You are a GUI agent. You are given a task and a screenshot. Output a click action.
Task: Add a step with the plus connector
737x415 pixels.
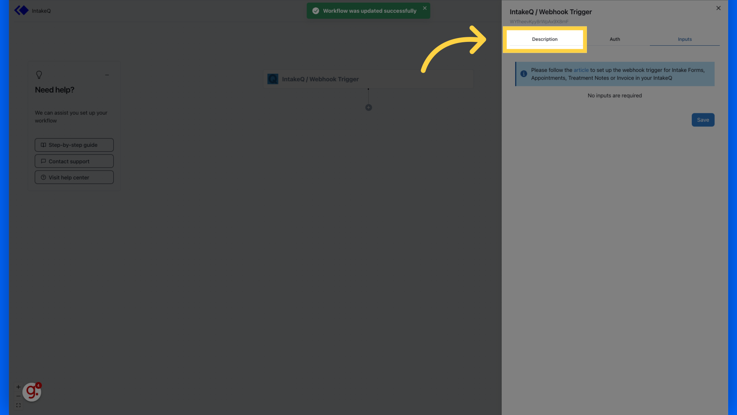point(368,108)
